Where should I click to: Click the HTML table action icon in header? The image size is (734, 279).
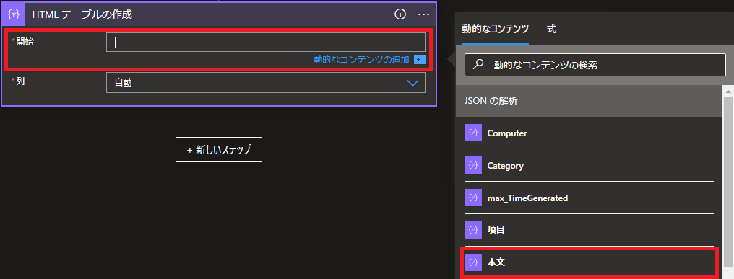tap(14, 14)
